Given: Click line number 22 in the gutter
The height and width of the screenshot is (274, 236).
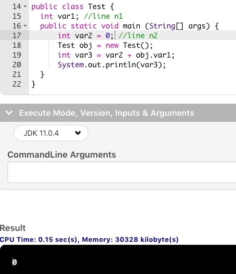Looking at the screenshot, I should (17, 84).
